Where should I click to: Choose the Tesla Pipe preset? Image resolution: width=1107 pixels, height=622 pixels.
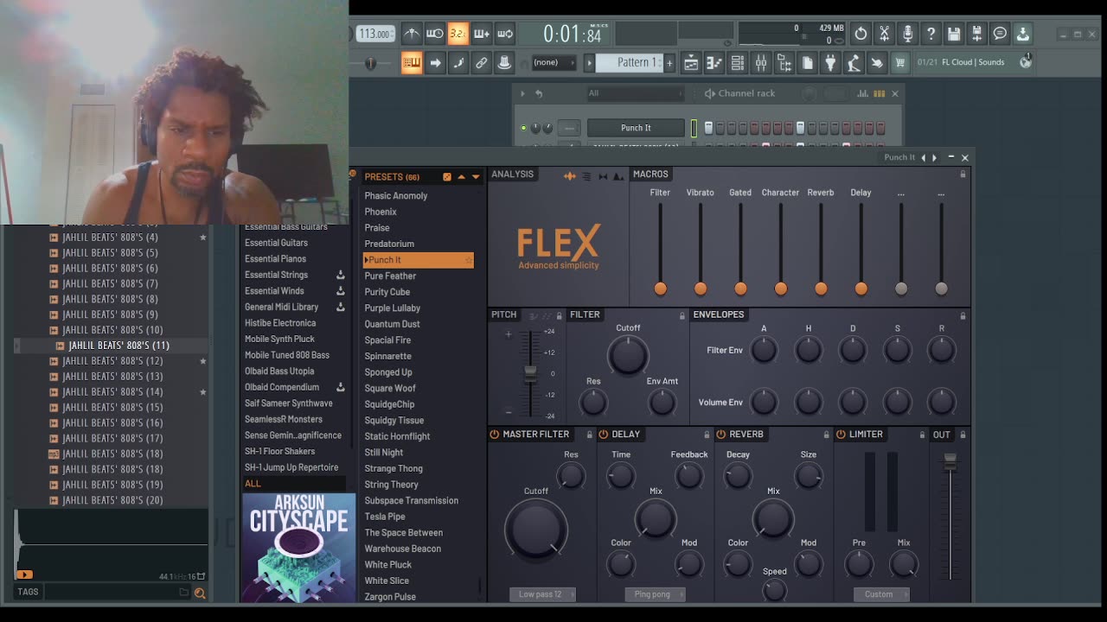[x=385, y=517]
